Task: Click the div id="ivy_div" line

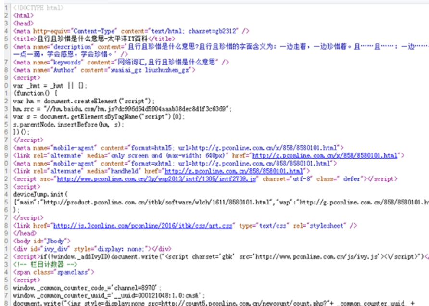Action: point(92,249)
